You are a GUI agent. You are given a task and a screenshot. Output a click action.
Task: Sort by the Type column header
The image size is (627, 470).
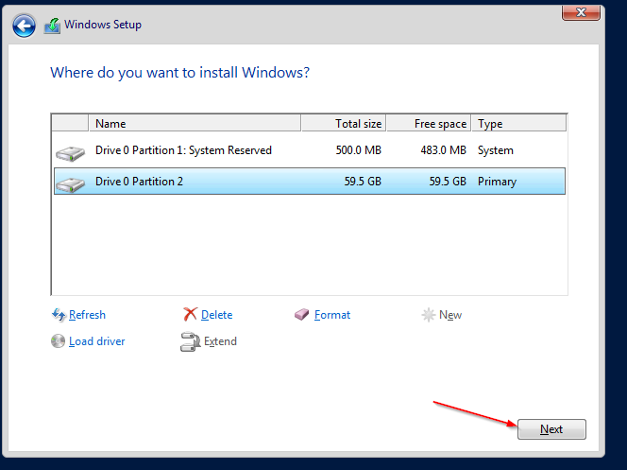tap(519, 123)
